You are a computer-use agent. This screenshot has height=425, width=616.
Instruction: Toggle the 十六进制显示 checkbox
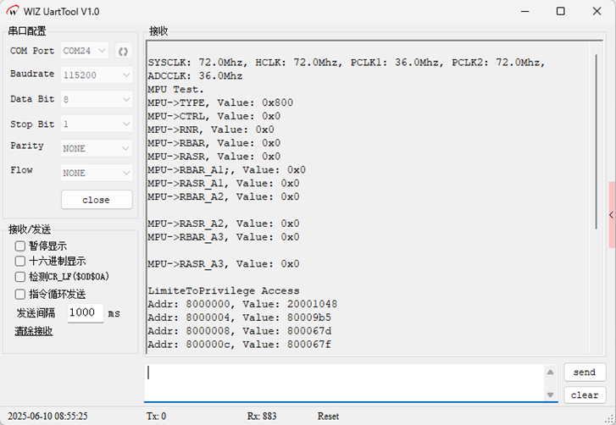(x=20, y=262)
